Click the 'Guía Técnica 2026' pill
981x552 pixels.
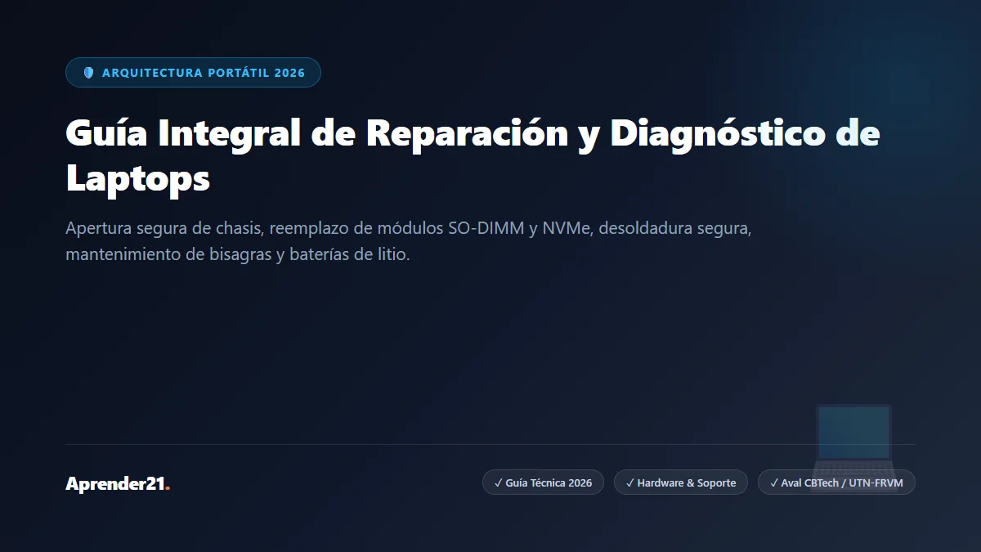(x=543, y=482)
